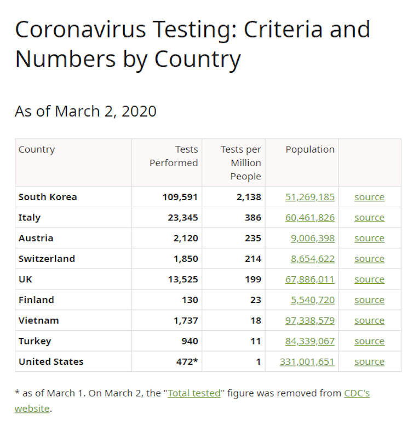The height and width of the screenshot is (426, 413).
Task: Open the source link in Switzerland row
Action: click(369, 259)
